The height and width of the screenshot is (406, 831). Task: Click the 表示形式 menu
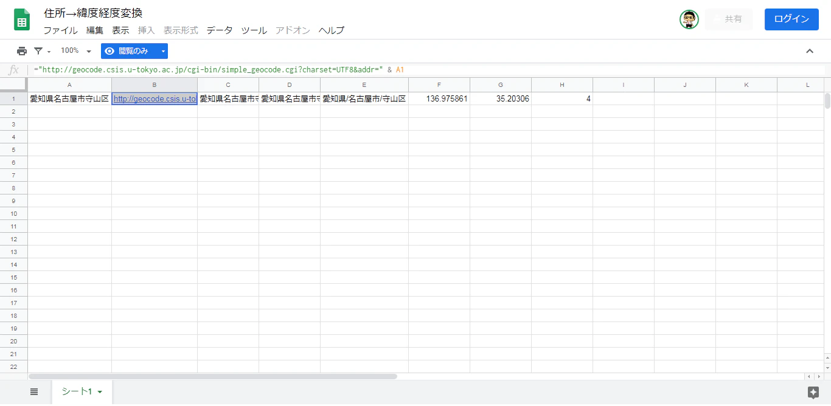click(181, 30)
